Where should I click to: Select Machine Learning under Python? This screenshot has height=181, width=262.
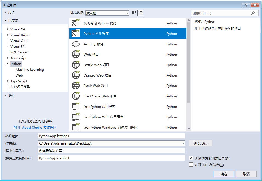tap(30, 69)
